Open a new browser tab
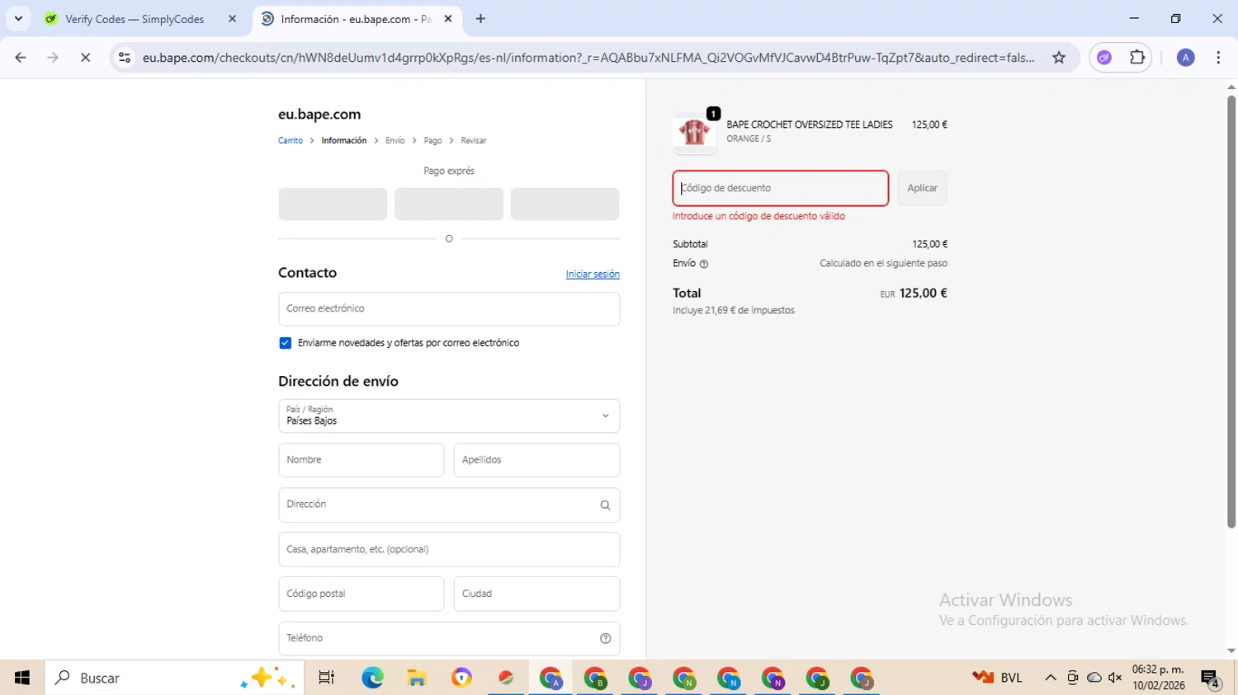The width and height of the screenshot is (1238, 695). [480, 19]
